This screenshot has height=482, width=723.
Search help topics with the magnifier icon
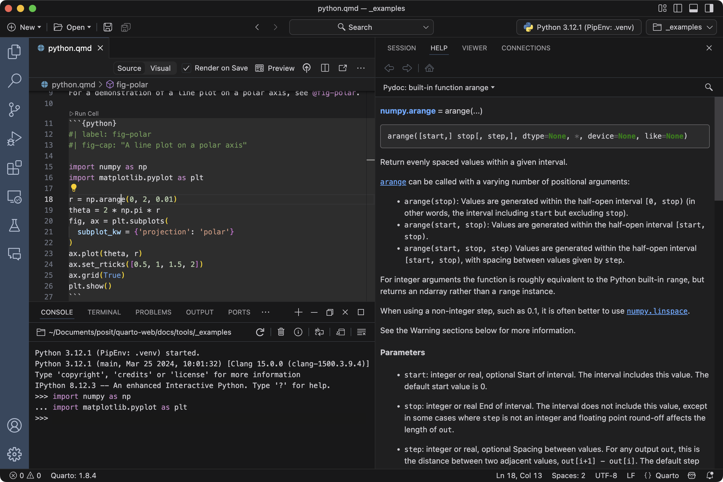pyautogui.click(x=709, y=87)
